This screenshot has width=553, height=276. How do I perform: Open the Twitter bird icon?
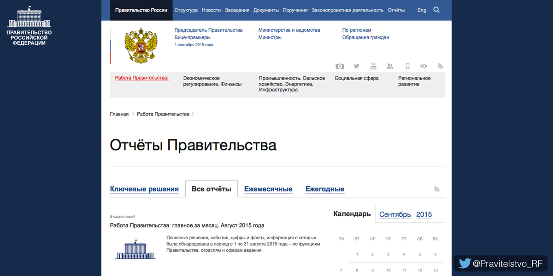click(x=356, y=66)
